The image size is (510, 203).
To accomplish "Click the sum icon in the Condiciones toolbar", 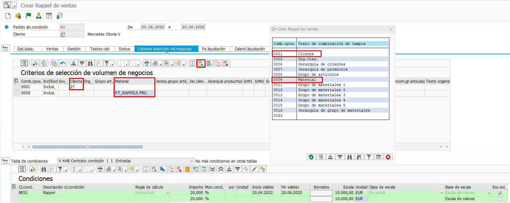I will pos(74,169).
